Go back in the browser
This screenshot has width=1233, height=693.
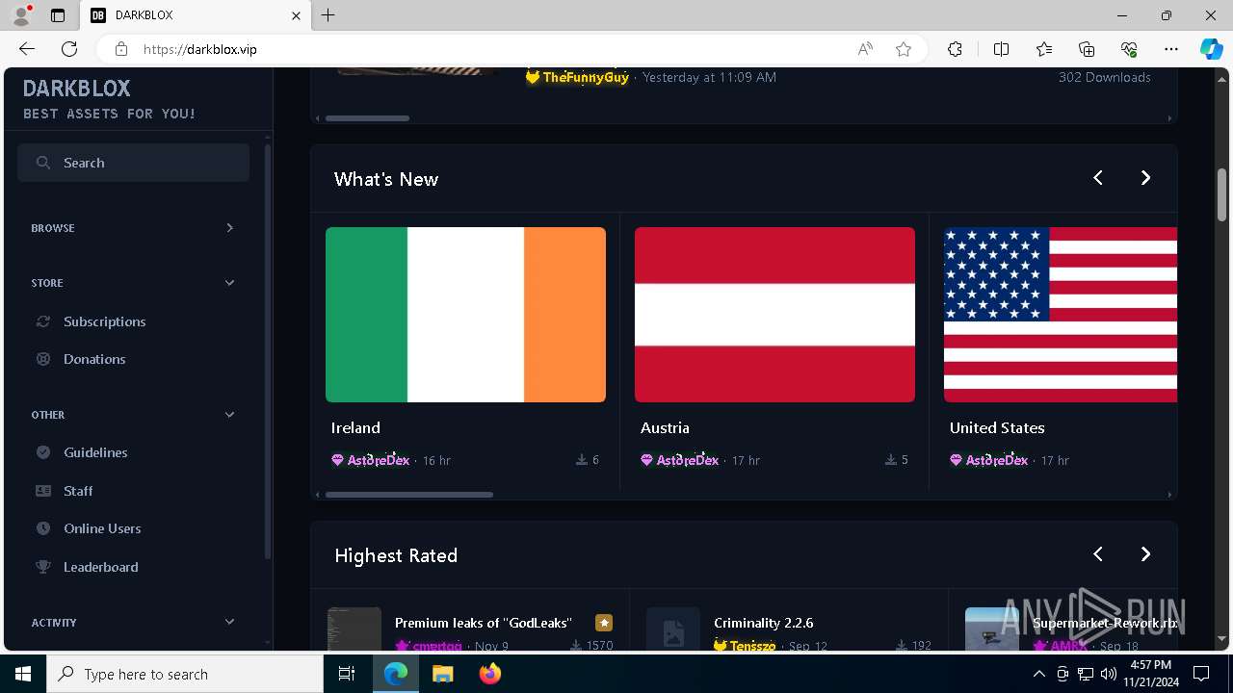point(27,49)
